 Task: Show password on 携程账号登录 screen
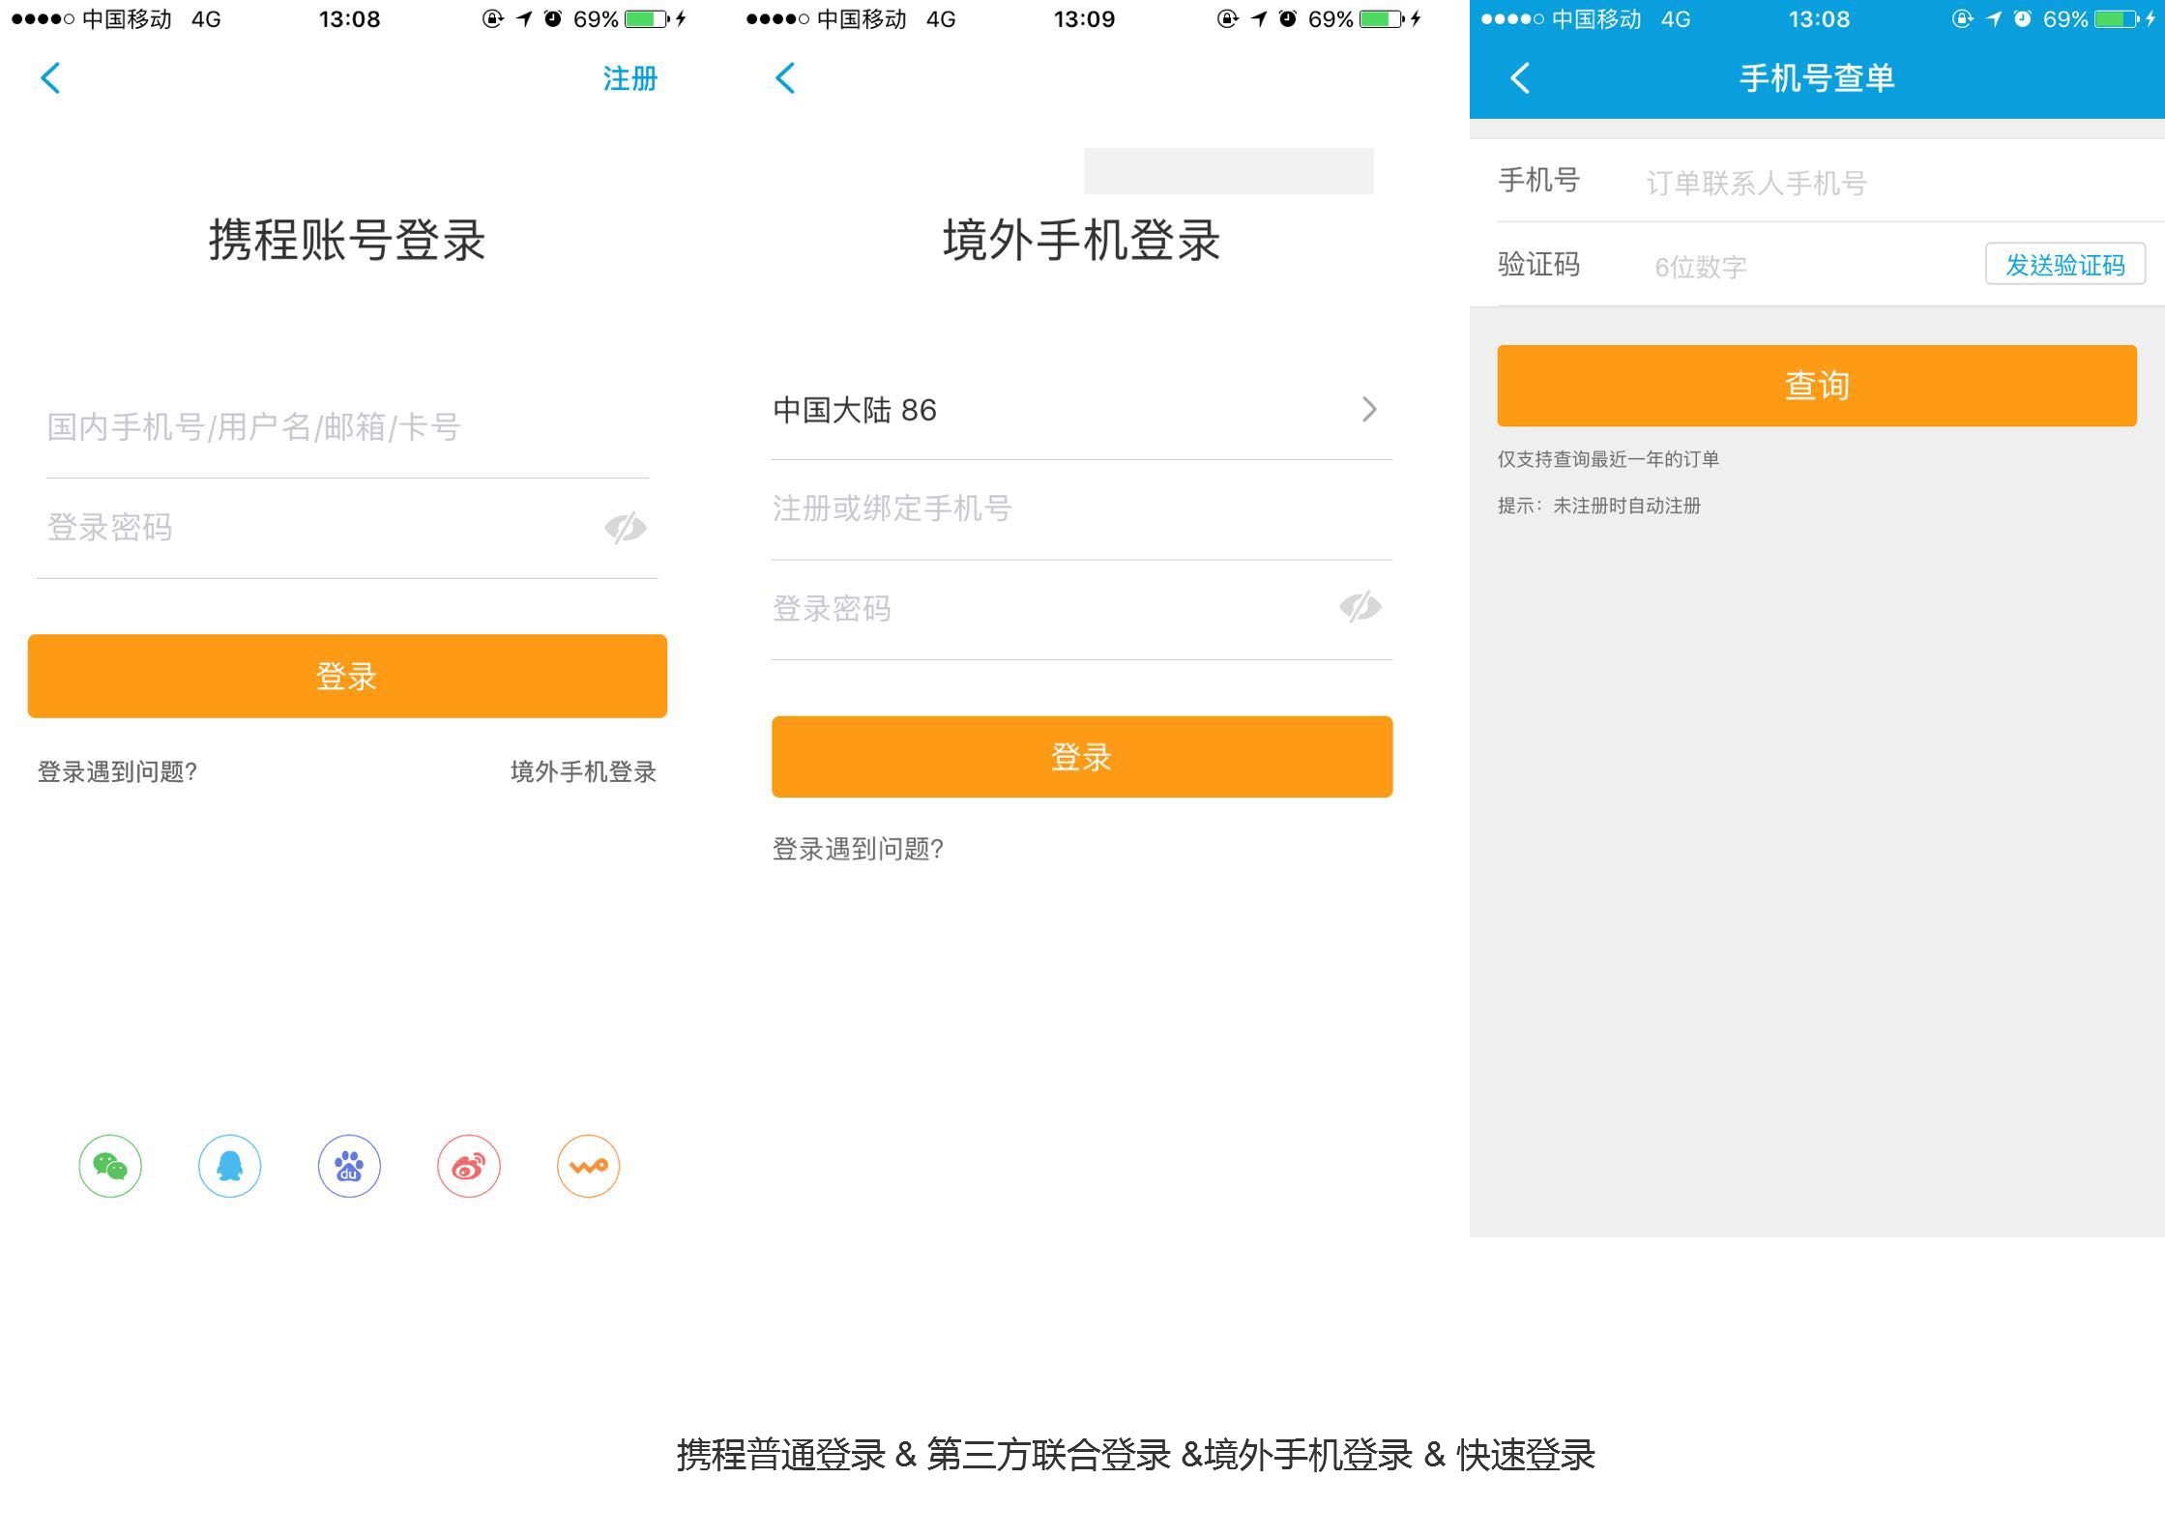tap(626, 528)
